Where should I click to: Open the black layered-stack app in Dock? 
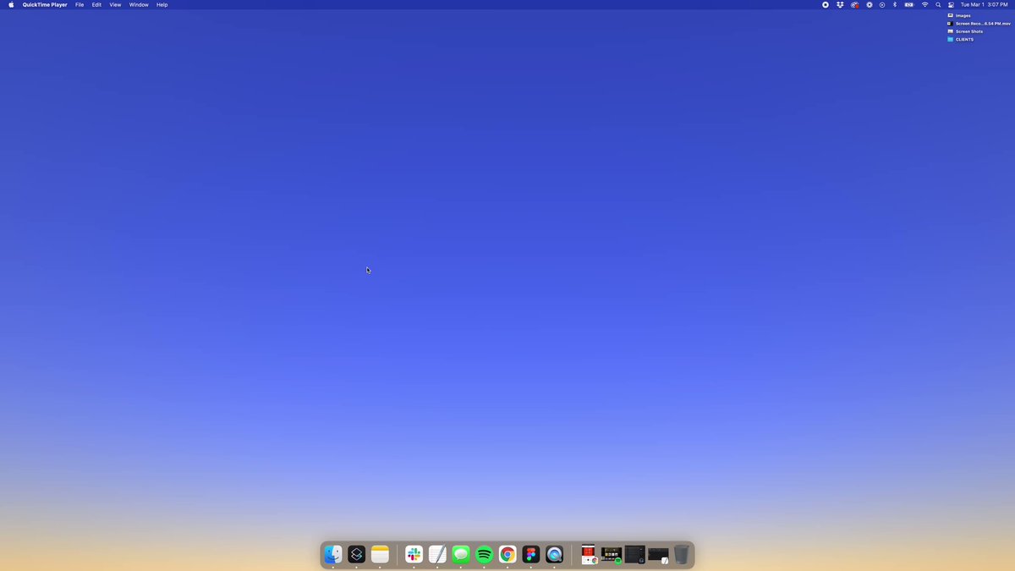tap(357, 554)
